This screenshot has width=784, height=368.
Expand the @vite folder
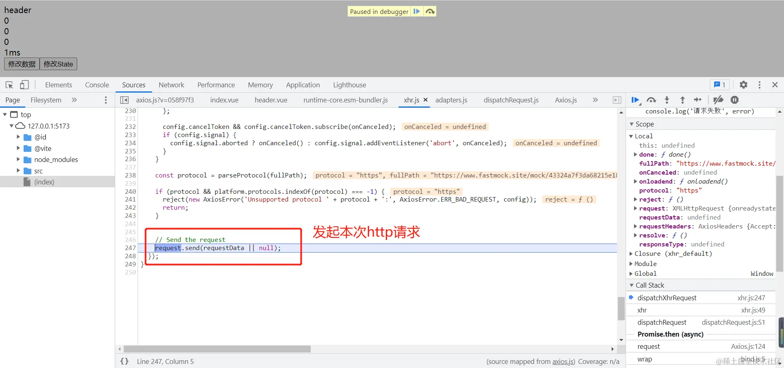pyautogui.click(x=18, y=148)
